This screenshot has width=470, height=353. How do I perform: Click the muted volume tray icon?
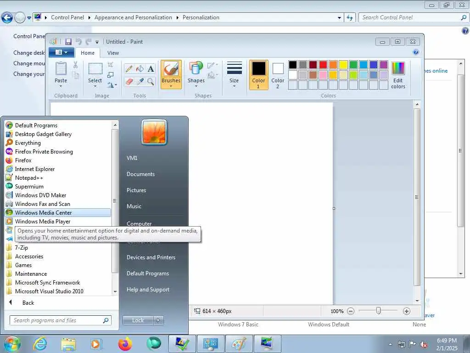click(x=424, y=344)
